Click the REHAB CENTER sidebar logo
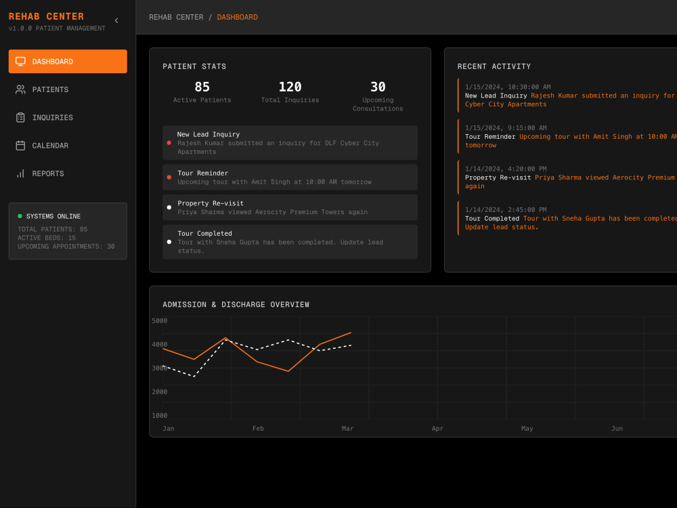The image size is (677, 508). pyautogui.click(x=46, y=16)
